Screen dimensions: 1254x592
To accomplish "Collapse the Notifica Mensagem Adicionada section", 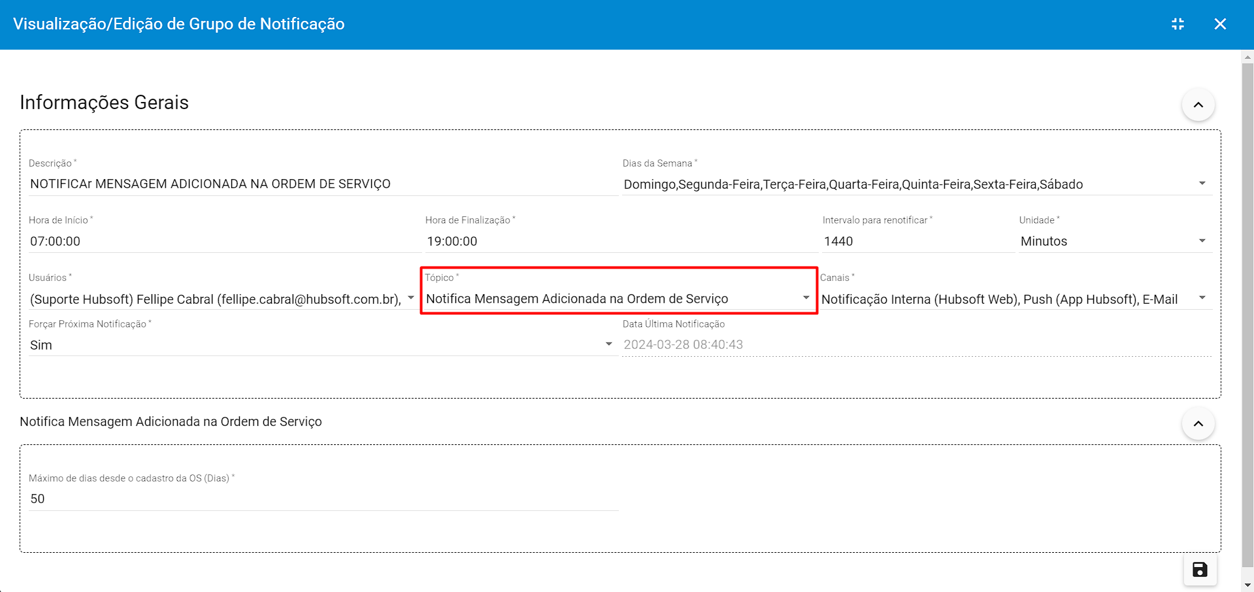I will pyautogui.click(x=1198, y=423).
